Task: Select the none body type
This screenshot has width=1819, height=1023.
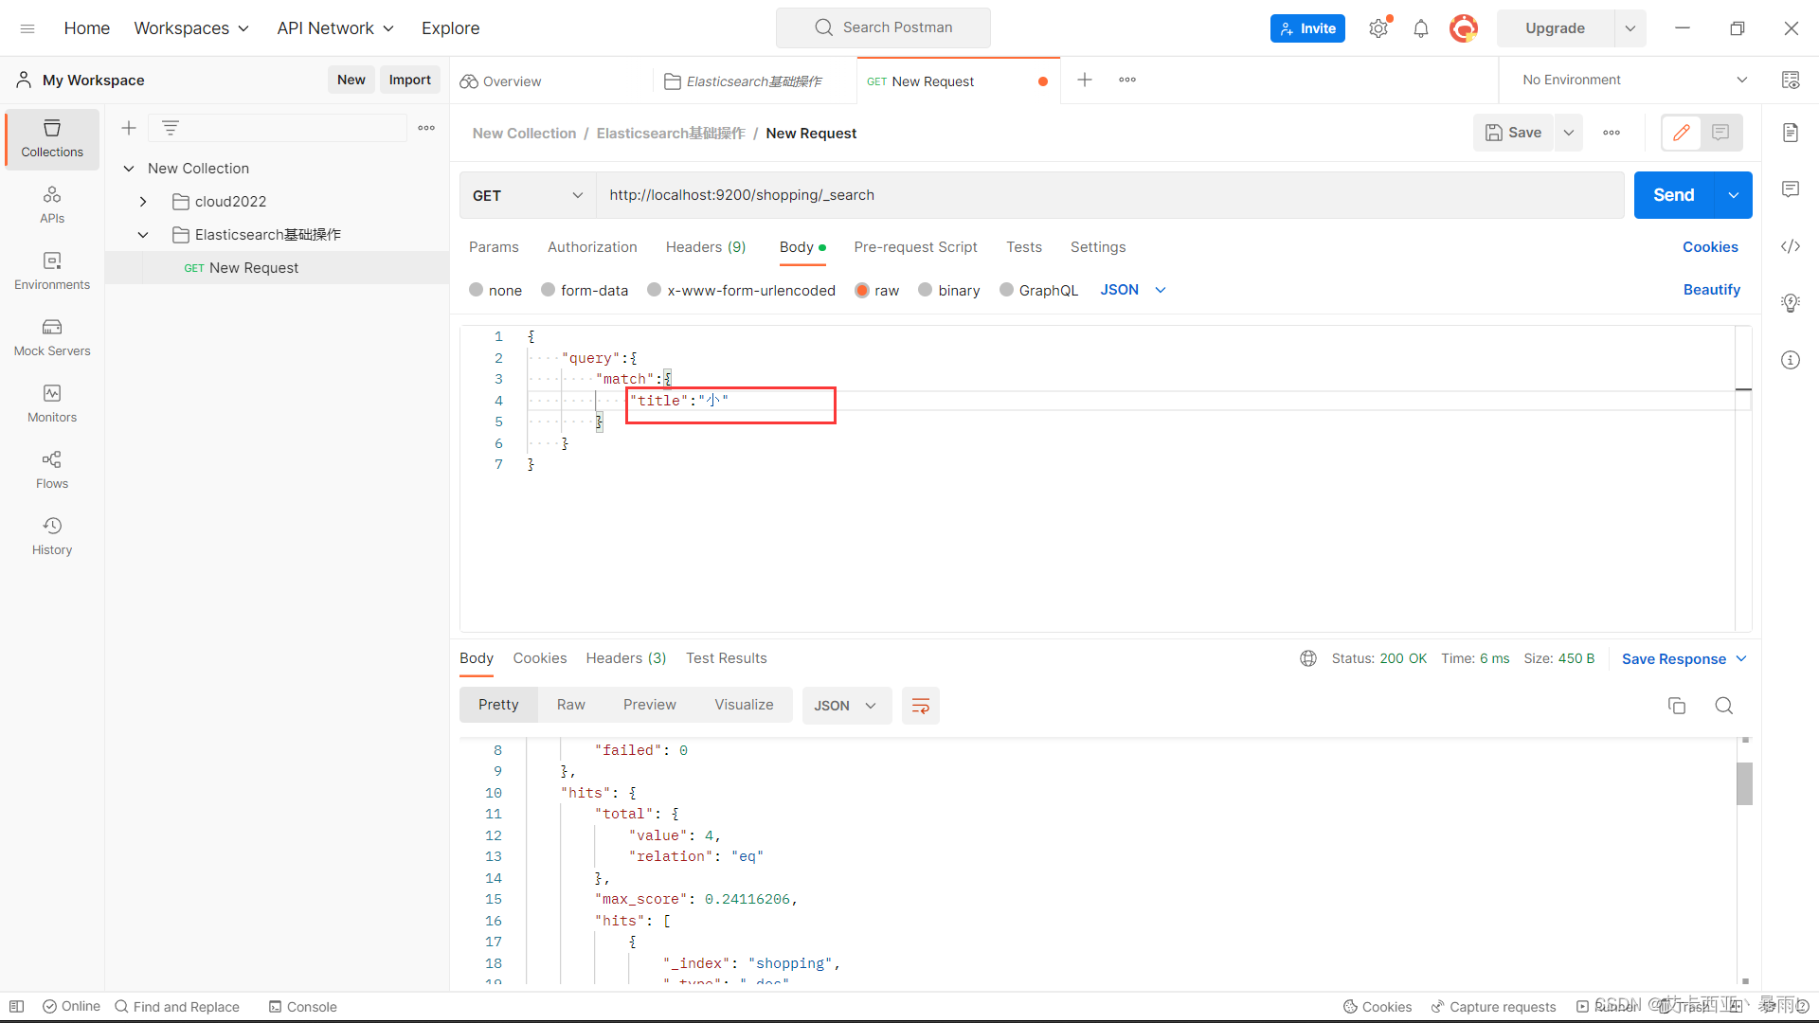Action: click(477, 290)
